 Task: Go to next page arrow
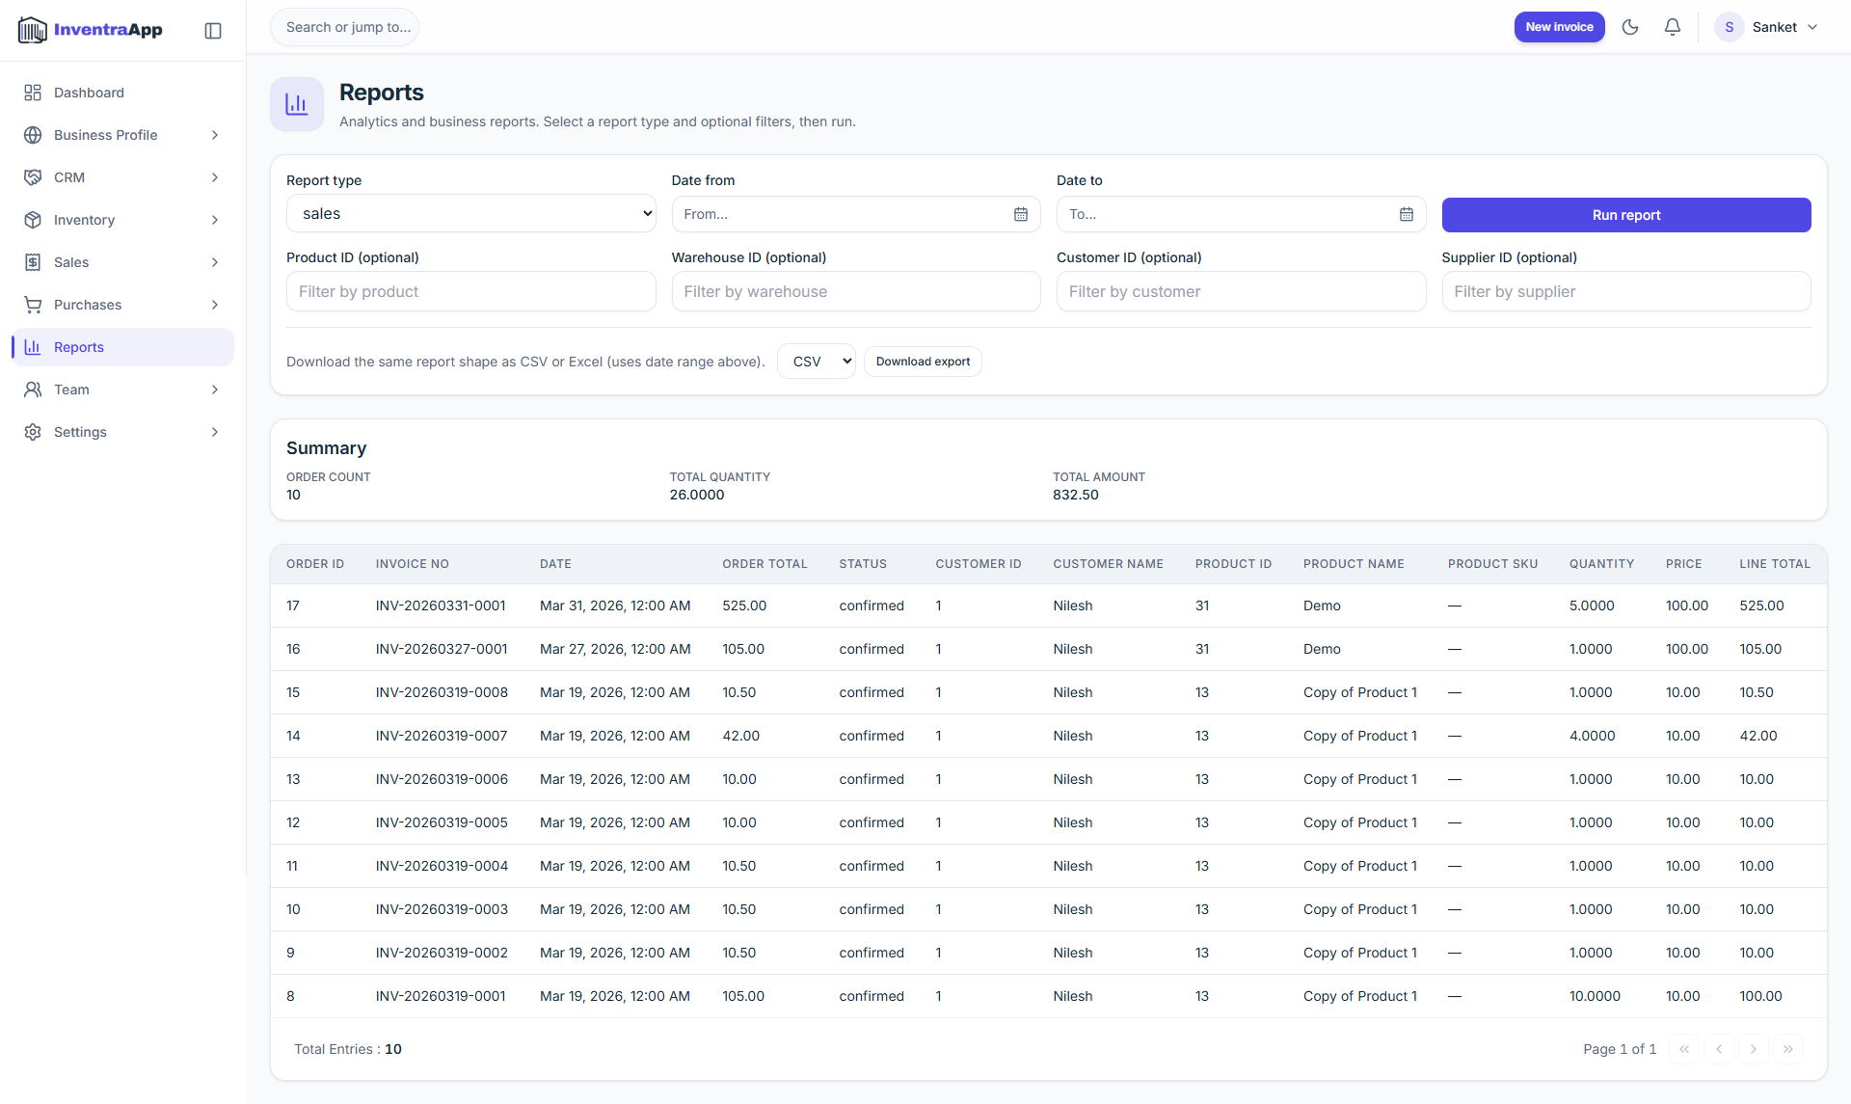pos(1754,1049)
